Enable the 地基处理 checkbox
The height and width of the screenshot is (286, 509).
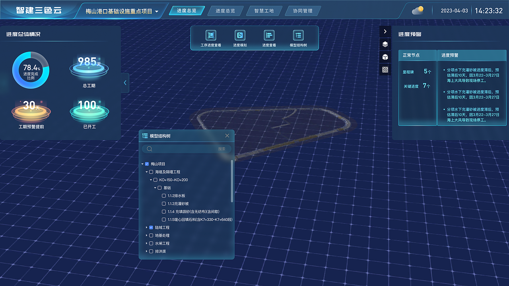[151, 236]
